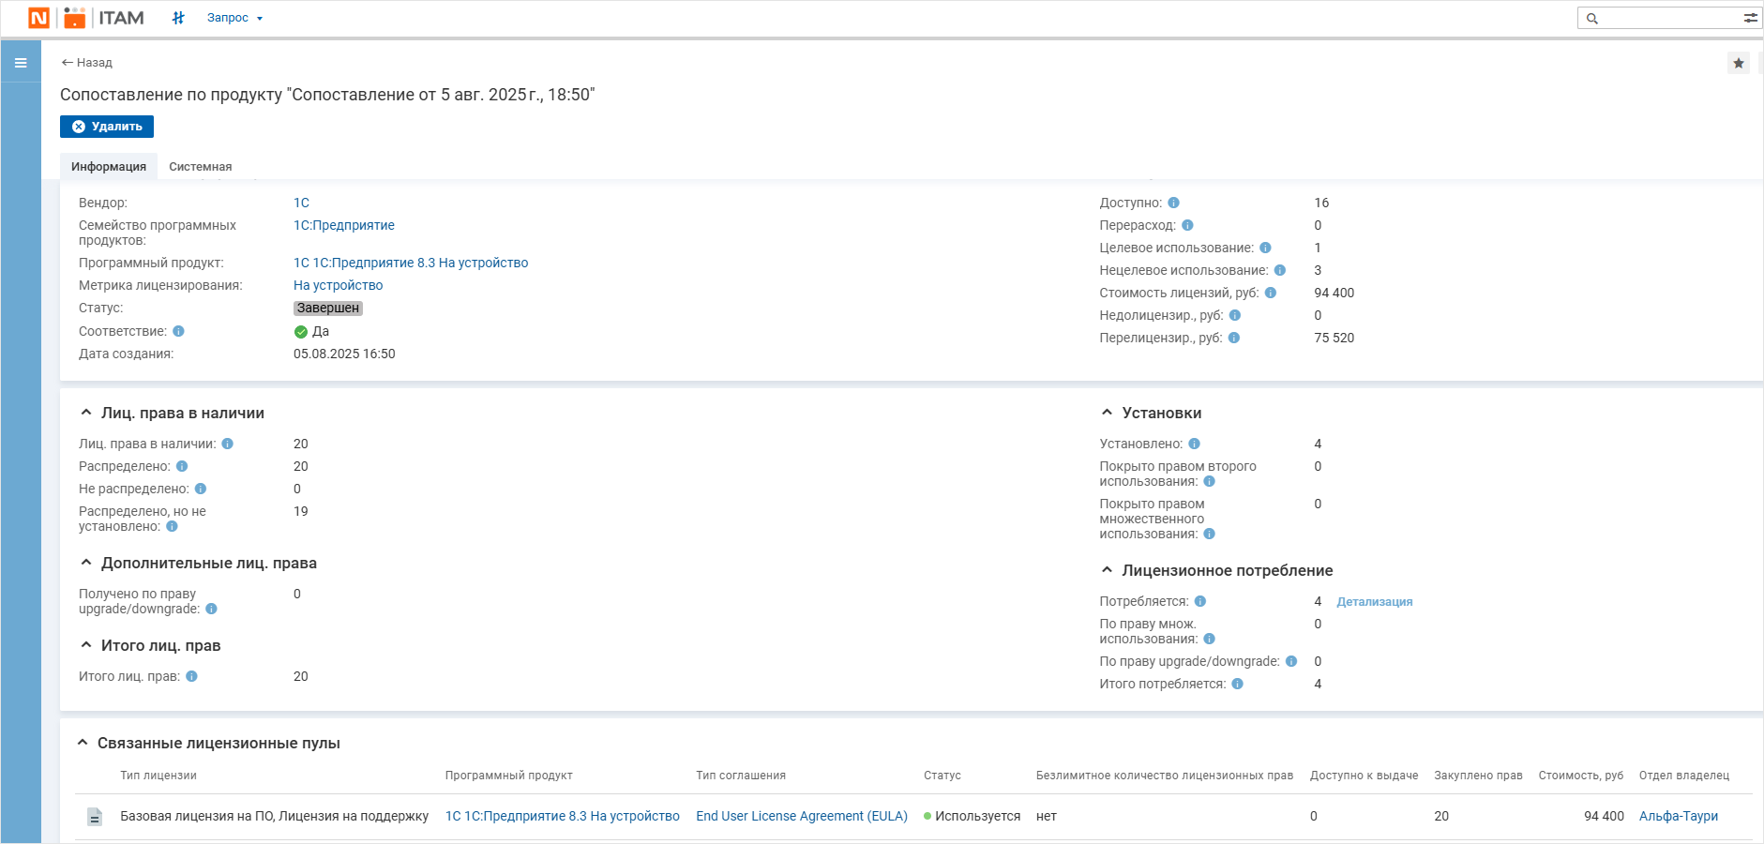This screenshot has height=844, width=1764.
Task: Click info icon next to Перерасход
Action: (x=1187, y=225)
